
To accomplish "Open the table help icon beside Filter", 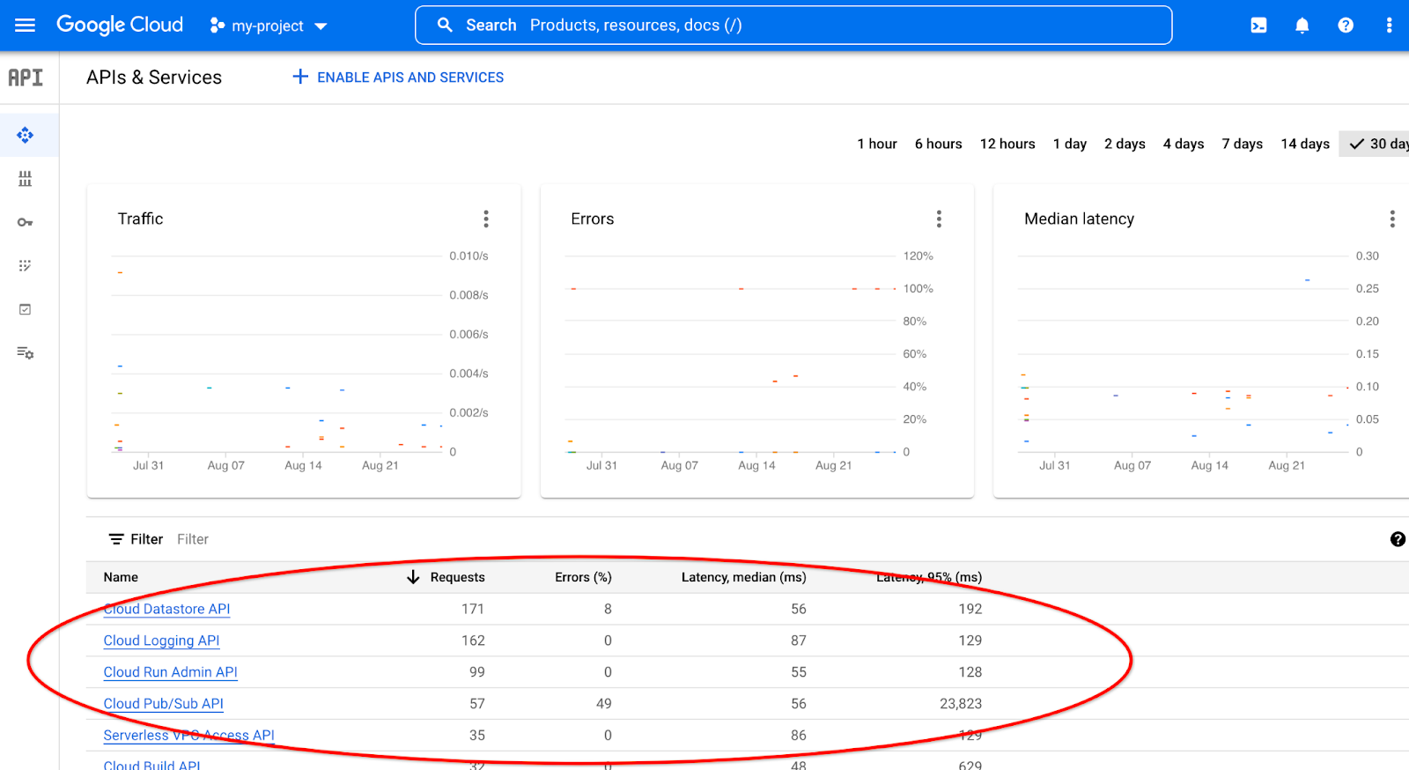I will [1398, 539].
